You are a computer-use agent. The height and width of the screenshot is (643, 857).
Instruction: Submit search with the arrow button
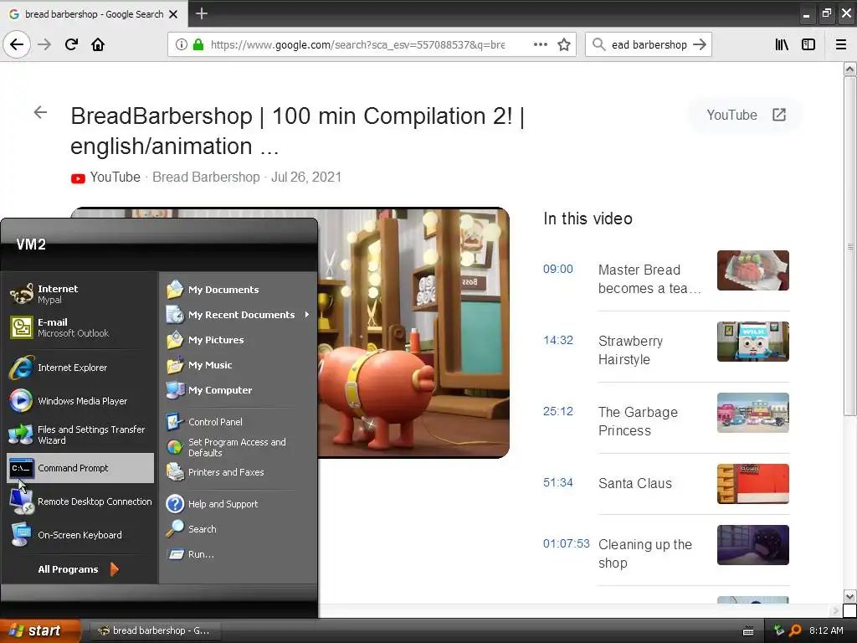pos(700,44)
